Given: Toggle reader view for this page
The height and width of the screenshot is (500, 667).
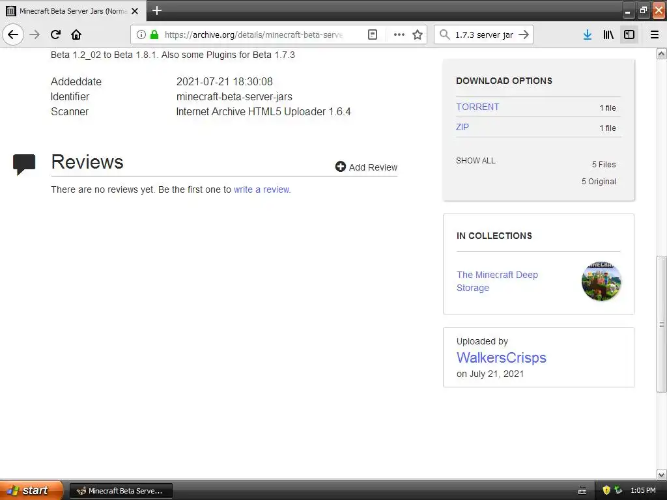Looking at the screenshot, I should [x=373, y=35].
